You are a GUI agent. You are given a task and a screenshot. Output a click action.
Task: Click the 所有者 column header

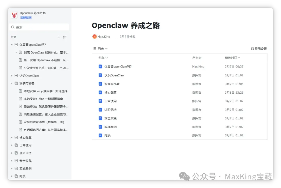197,58
